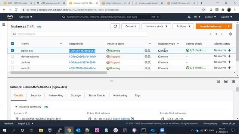The image size is (239, 134).
Task: Open Windows Start menu
Action: (x=4, y=130)
